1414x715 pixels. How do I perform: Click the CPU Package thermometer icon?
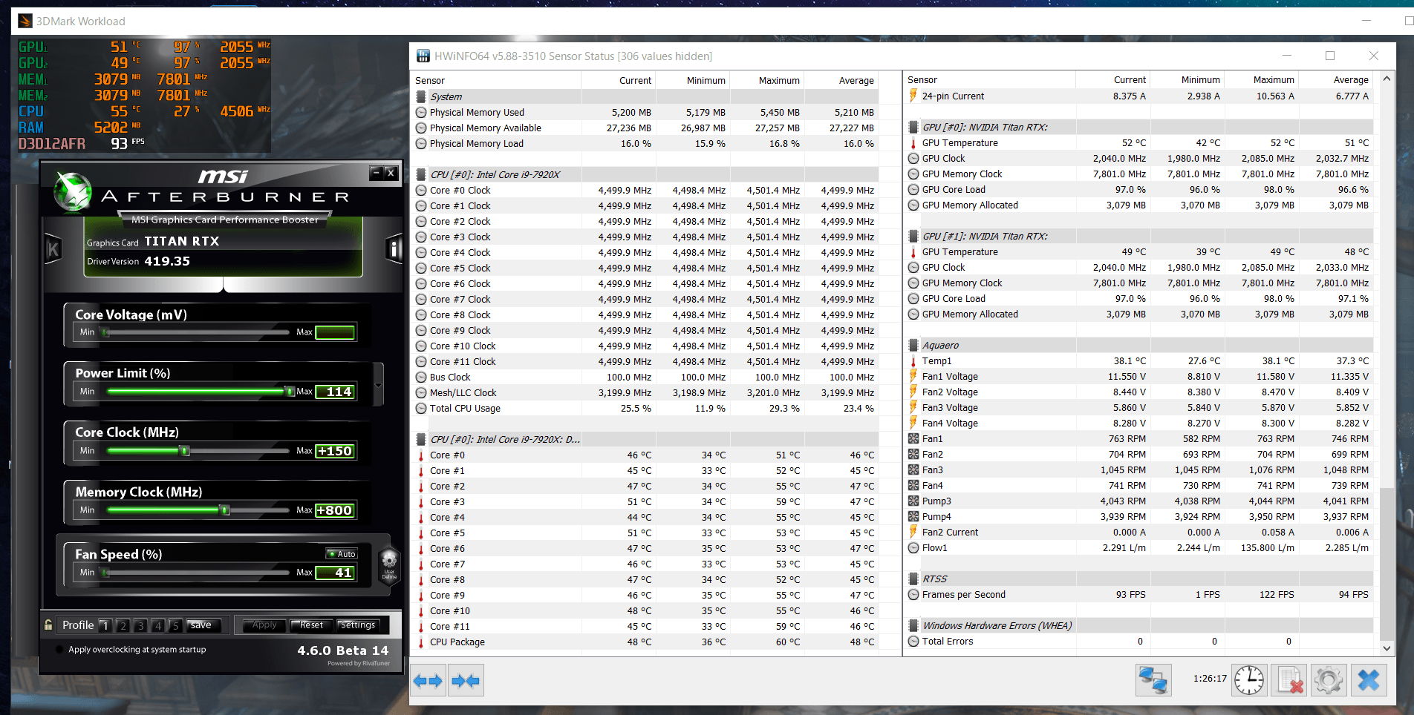421,642
